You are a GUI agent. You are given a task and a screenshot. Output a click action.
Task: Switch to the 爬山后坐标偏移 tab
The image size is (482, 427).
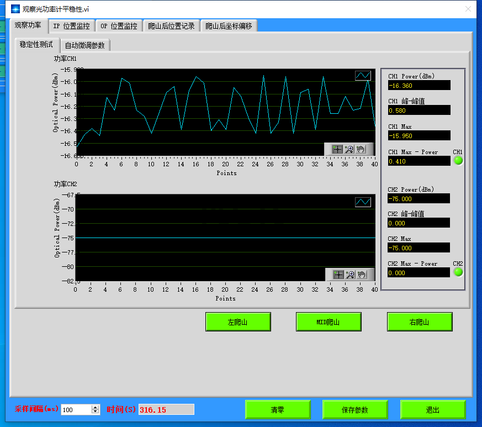click(229, 26)
